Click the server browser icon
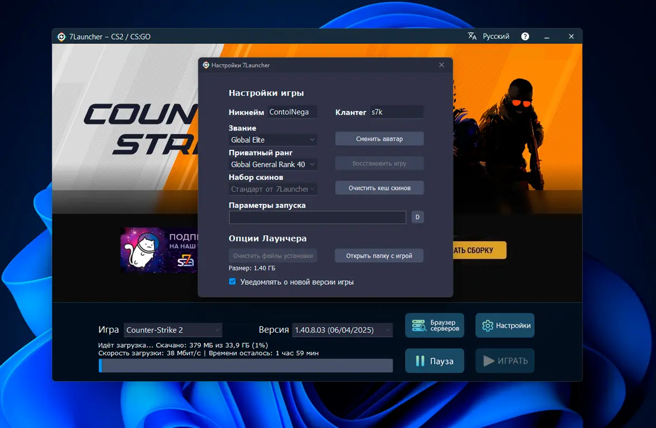This screenshot has height=428, width=656. [x=419, y=325]
